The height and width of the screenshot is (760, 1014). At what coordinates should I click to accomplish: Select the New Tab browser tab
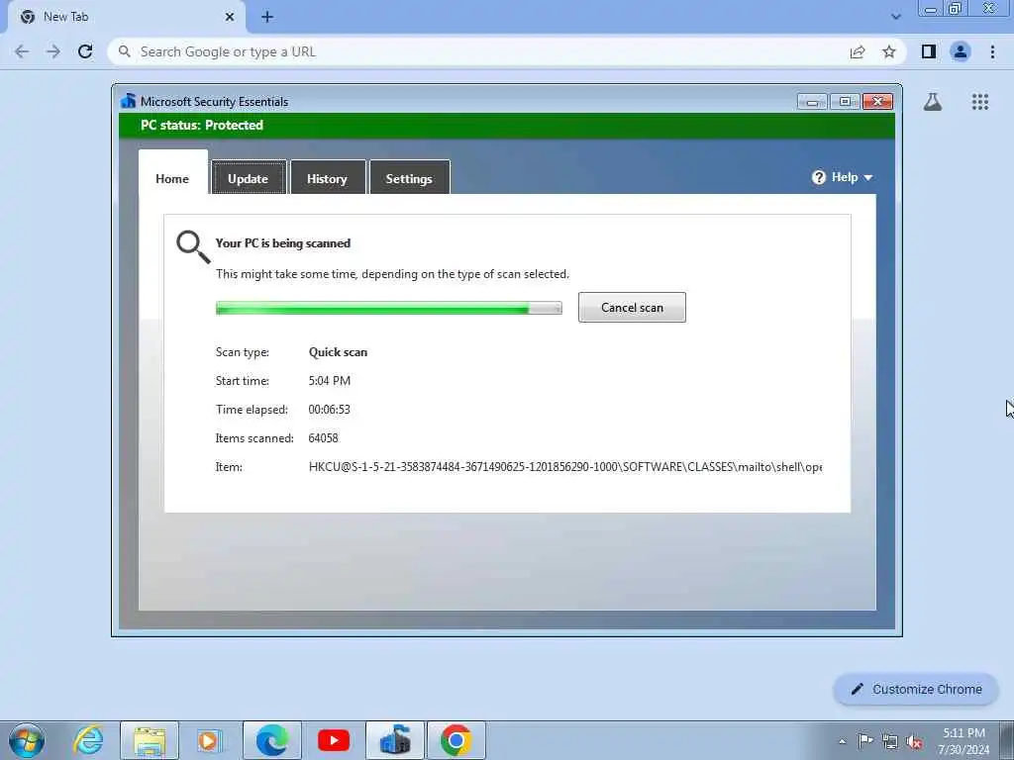pos(127,17)
